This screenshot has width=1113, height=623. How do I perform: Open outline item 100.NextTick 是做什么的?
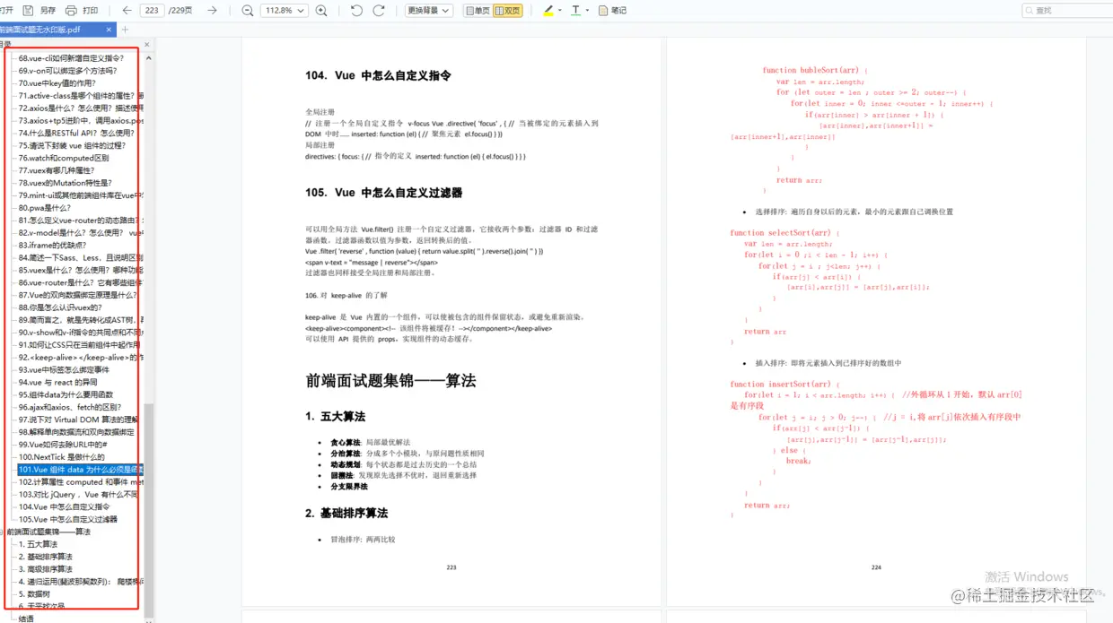coord(62,457)
